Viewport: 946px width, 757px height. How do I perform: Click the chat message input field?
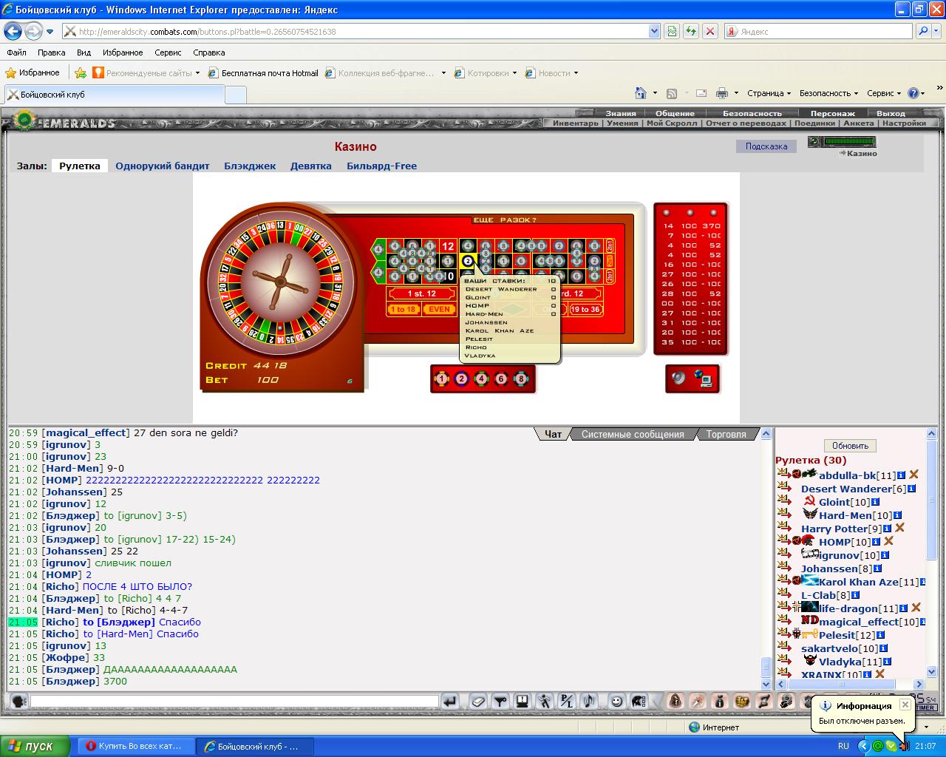tap(233, 701)
